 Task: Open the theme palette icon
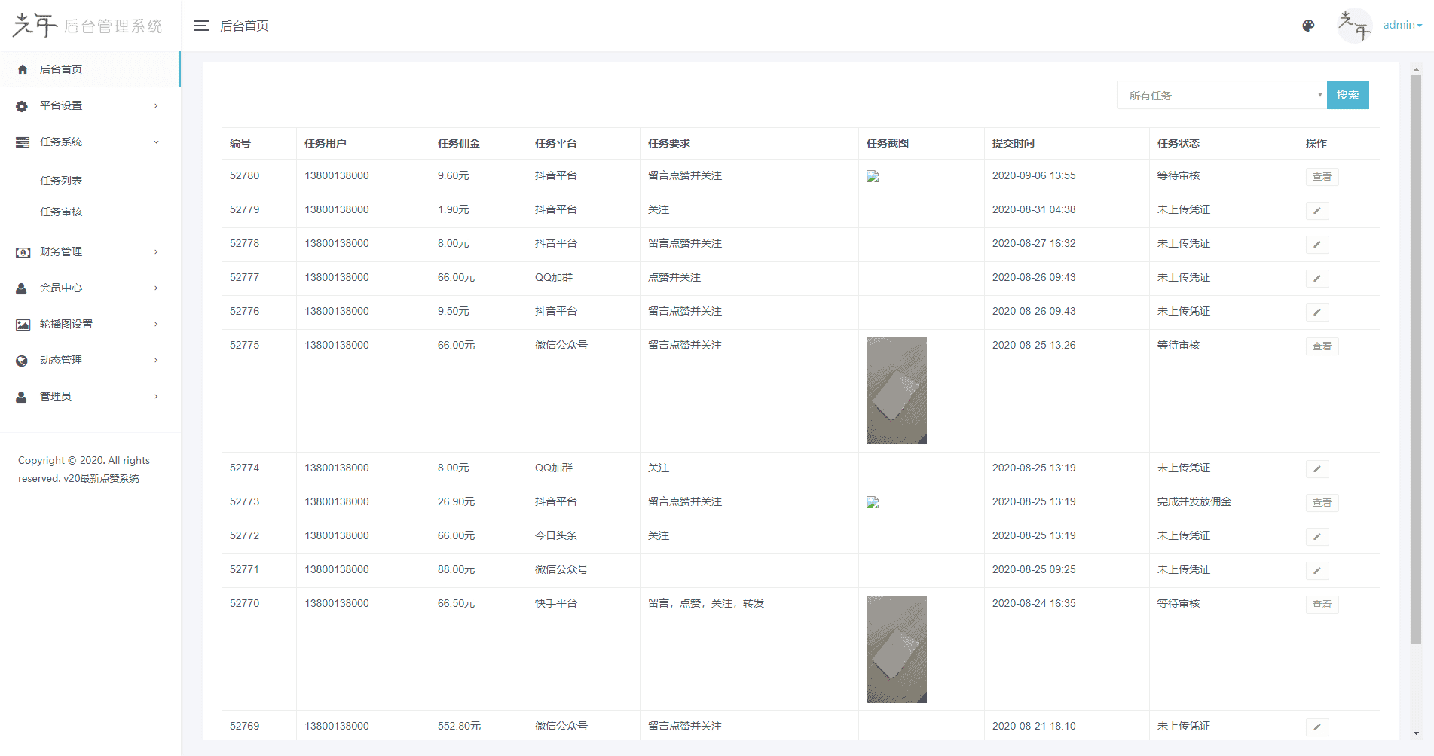[x=1308, y=26]
